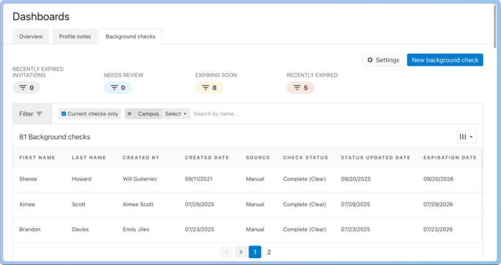Sort by Check Status column header
Image resolution: width=501 pixels, height=265 pixels.
point(306,158)
